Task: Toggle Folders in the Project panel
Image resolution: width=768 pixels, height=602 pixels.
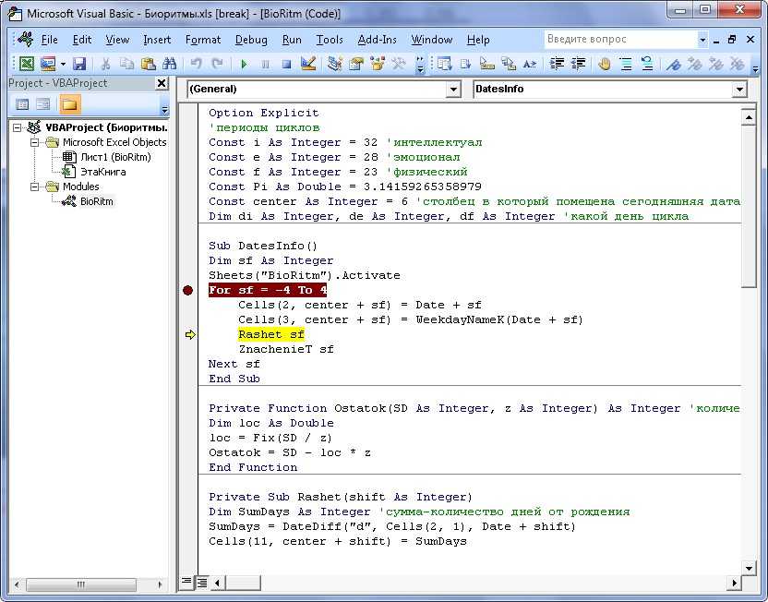Action: pos(69,104)
